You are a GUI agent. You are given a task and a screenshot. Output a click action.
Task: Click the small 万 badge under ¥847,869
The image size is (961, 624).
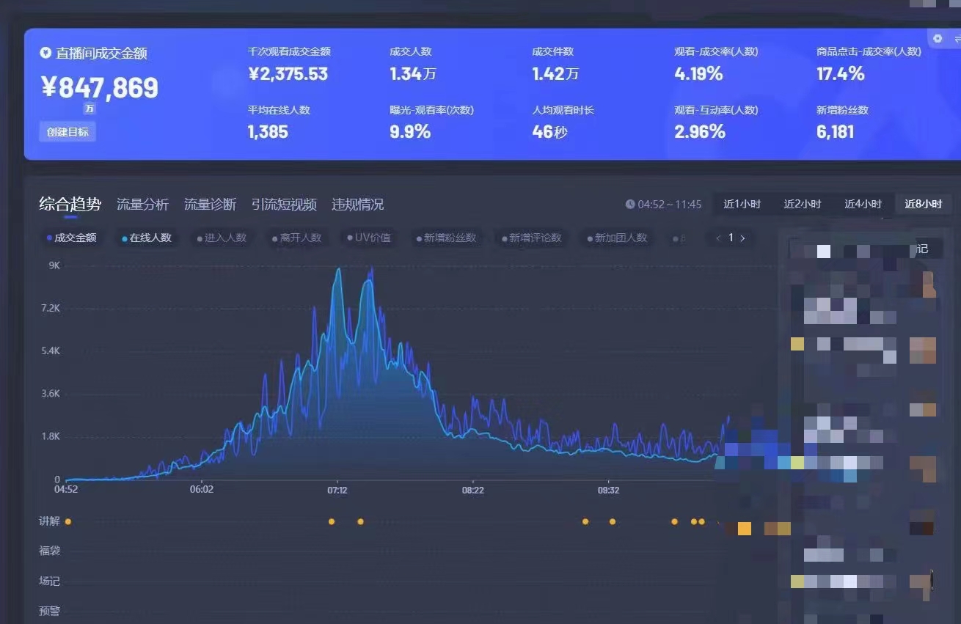pos(89,108)
